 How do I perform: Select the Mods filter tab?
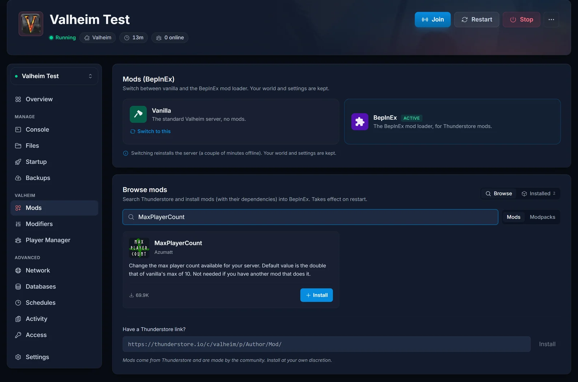(513, 217)
